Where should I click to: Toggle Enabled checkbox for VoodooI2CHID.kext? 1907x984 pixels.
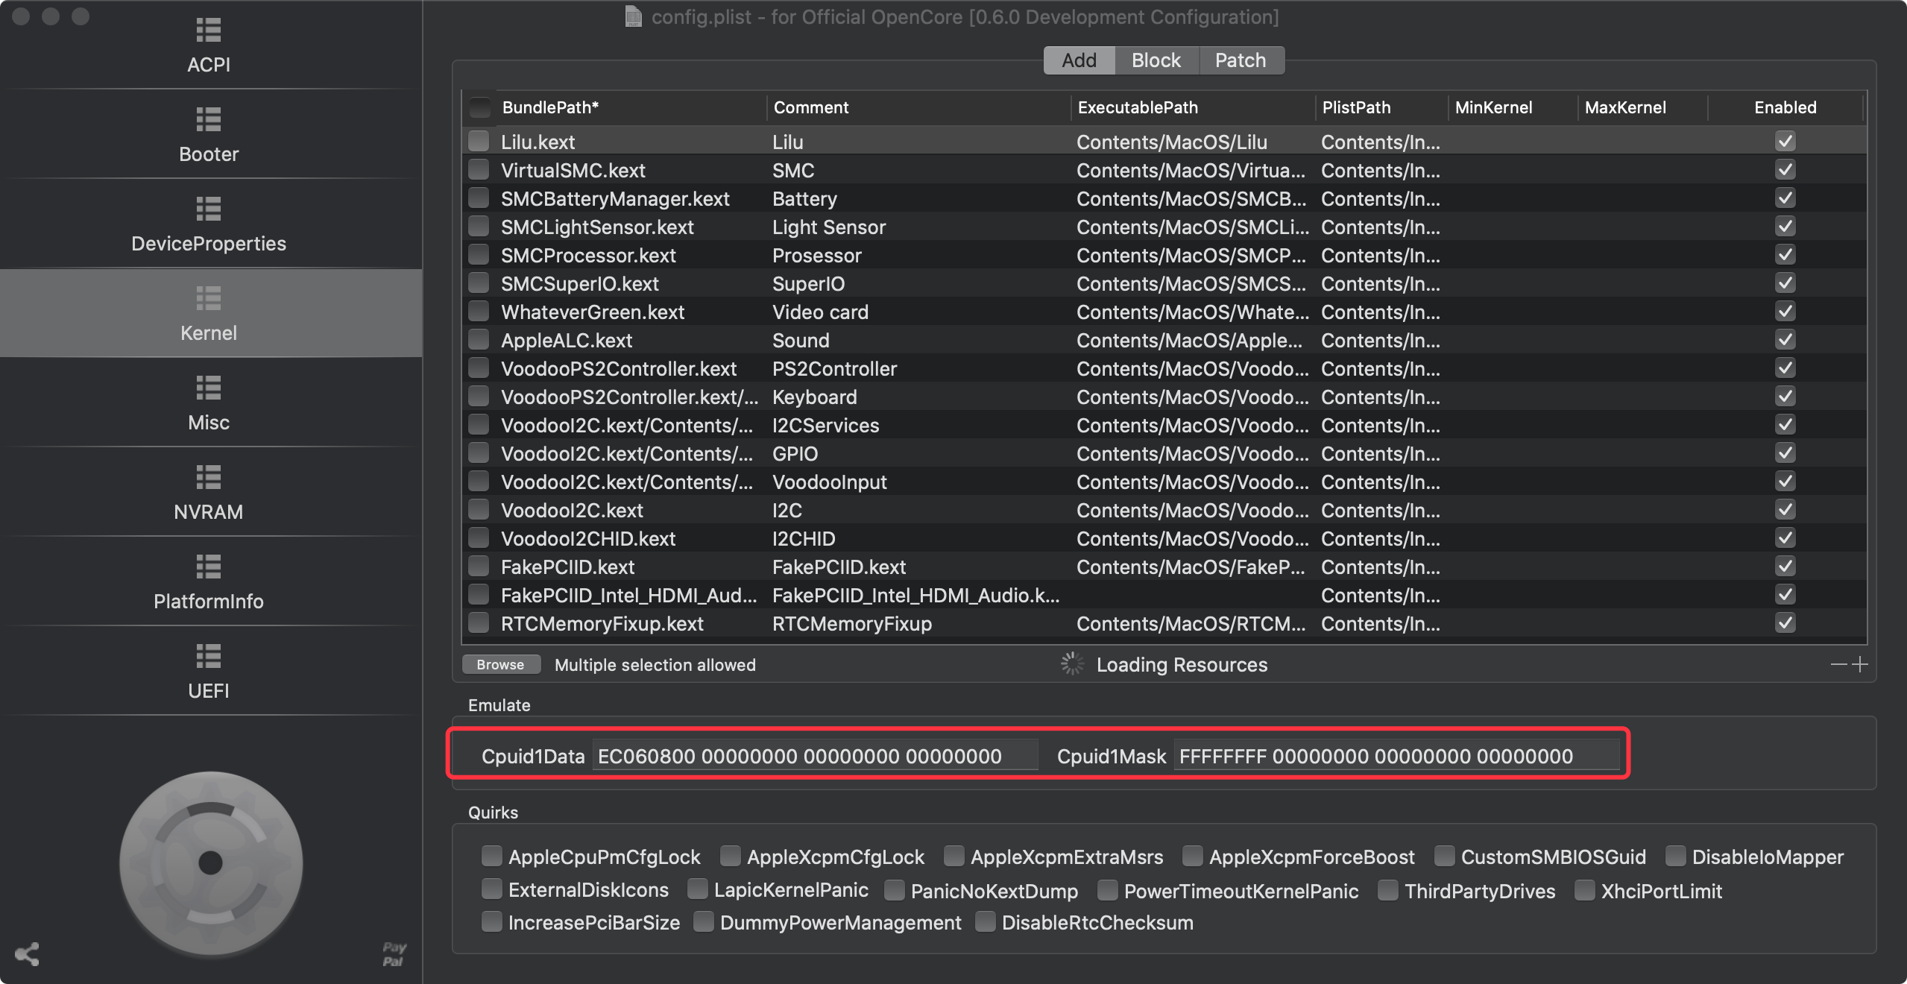pos(1785,537)
